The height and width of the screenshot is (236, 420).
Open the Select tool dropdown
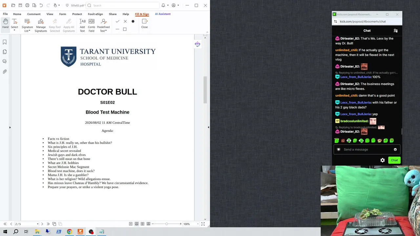(x=14, y=30)
